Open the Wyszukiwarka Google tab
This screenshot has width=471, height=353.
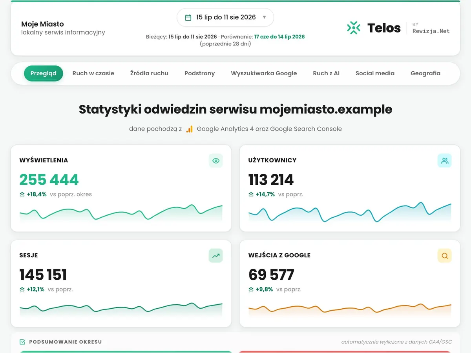coord(264,73)
